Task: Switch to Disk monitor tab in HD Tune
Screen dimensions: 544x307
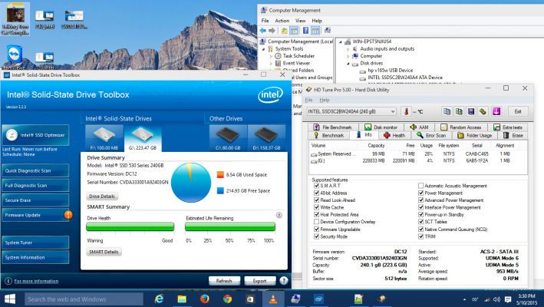Action: pyautogui.click(x=381, y=127)
